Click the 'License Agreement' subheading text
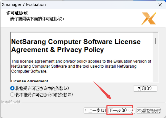This screenshot has width=166, height=118. point(30,81)
